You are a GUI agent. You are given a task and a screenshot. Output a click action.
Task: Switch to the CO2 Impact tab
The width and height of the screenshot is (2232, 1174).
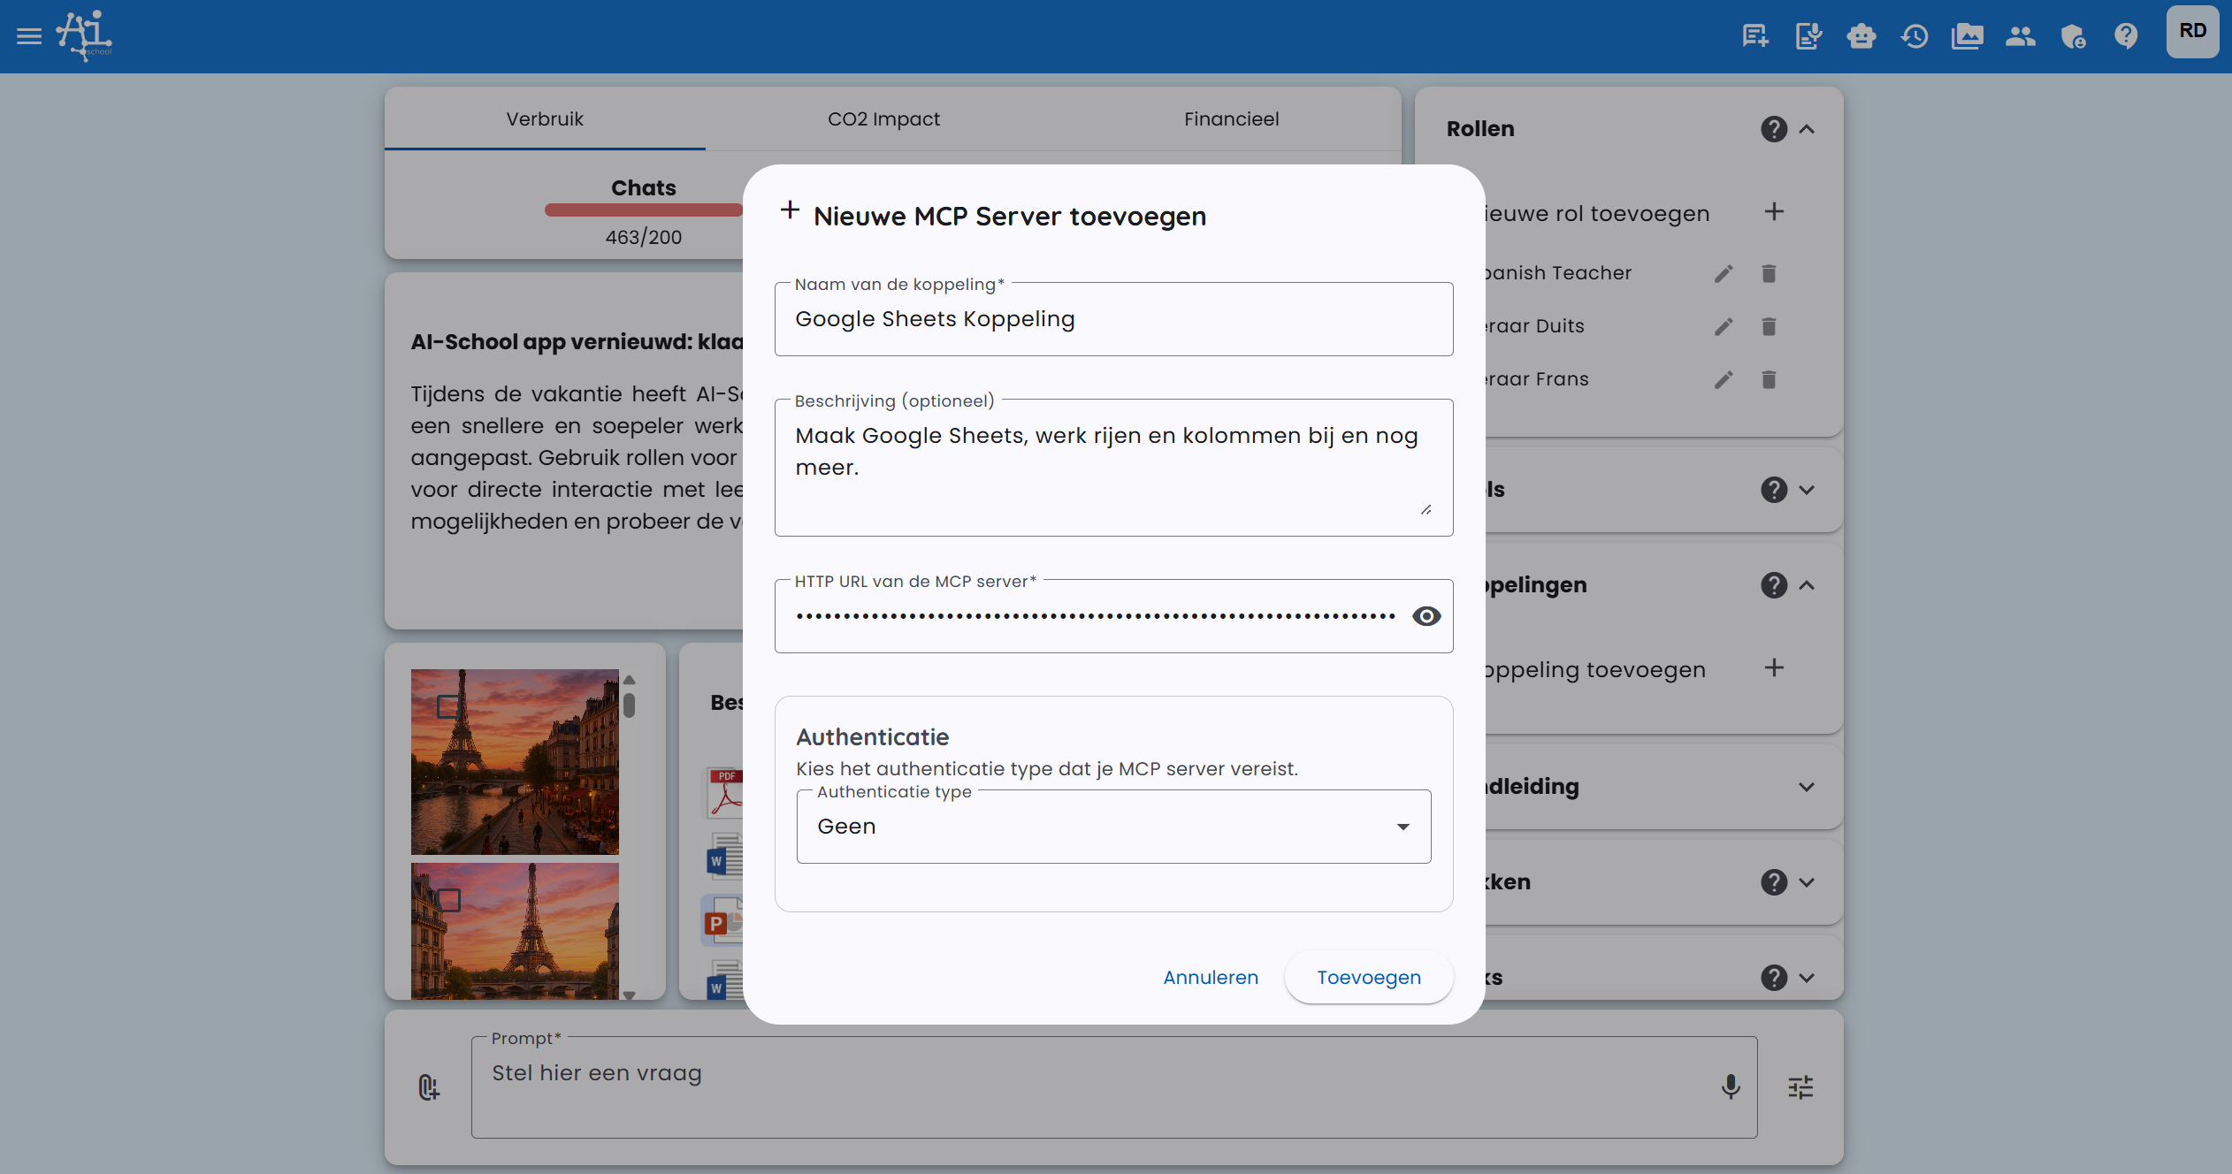pos(883,118)
